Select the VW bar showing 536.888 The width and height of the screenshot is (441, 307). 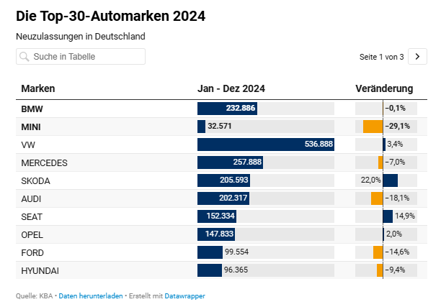(266, 145)
